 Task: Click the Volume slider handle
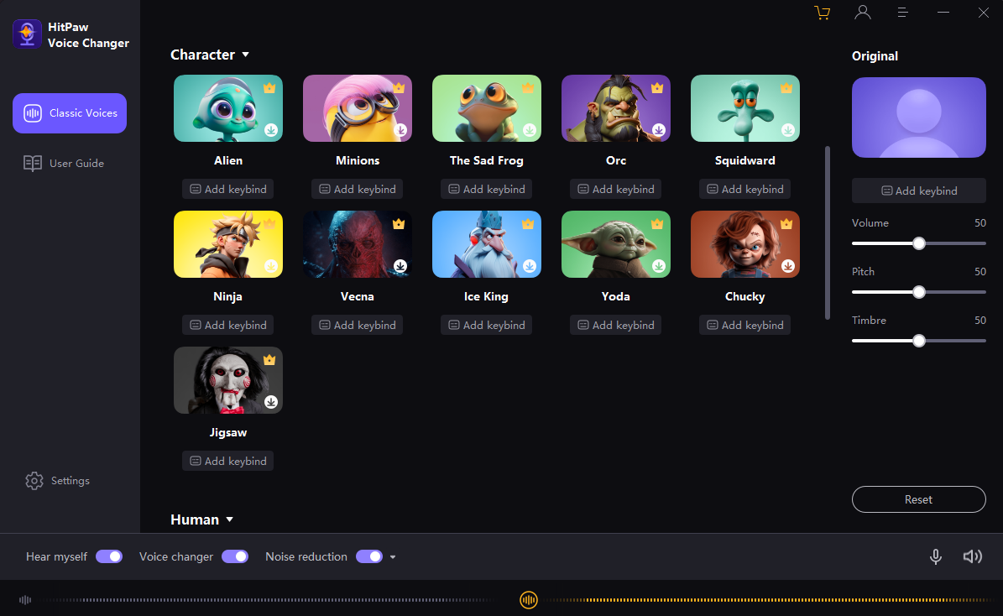[919, 243]
